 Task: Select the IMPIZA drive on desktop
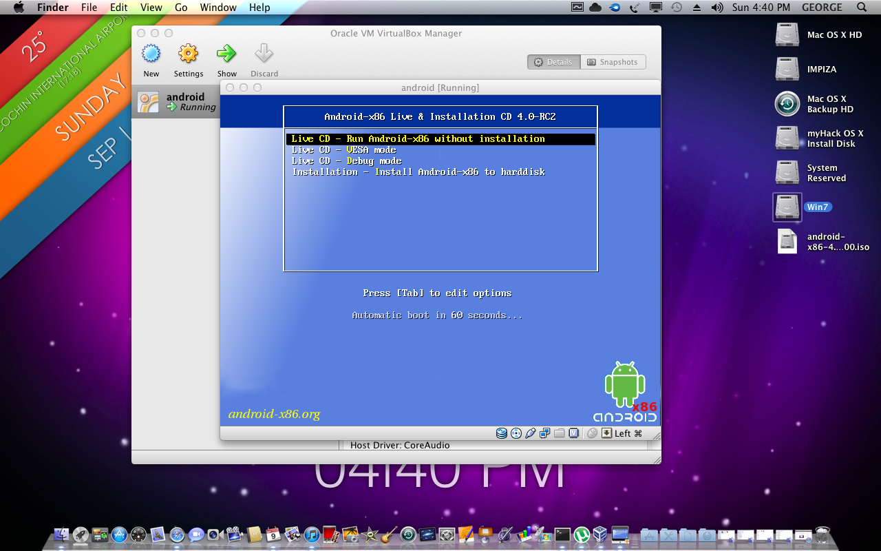[x=787, y=69]
